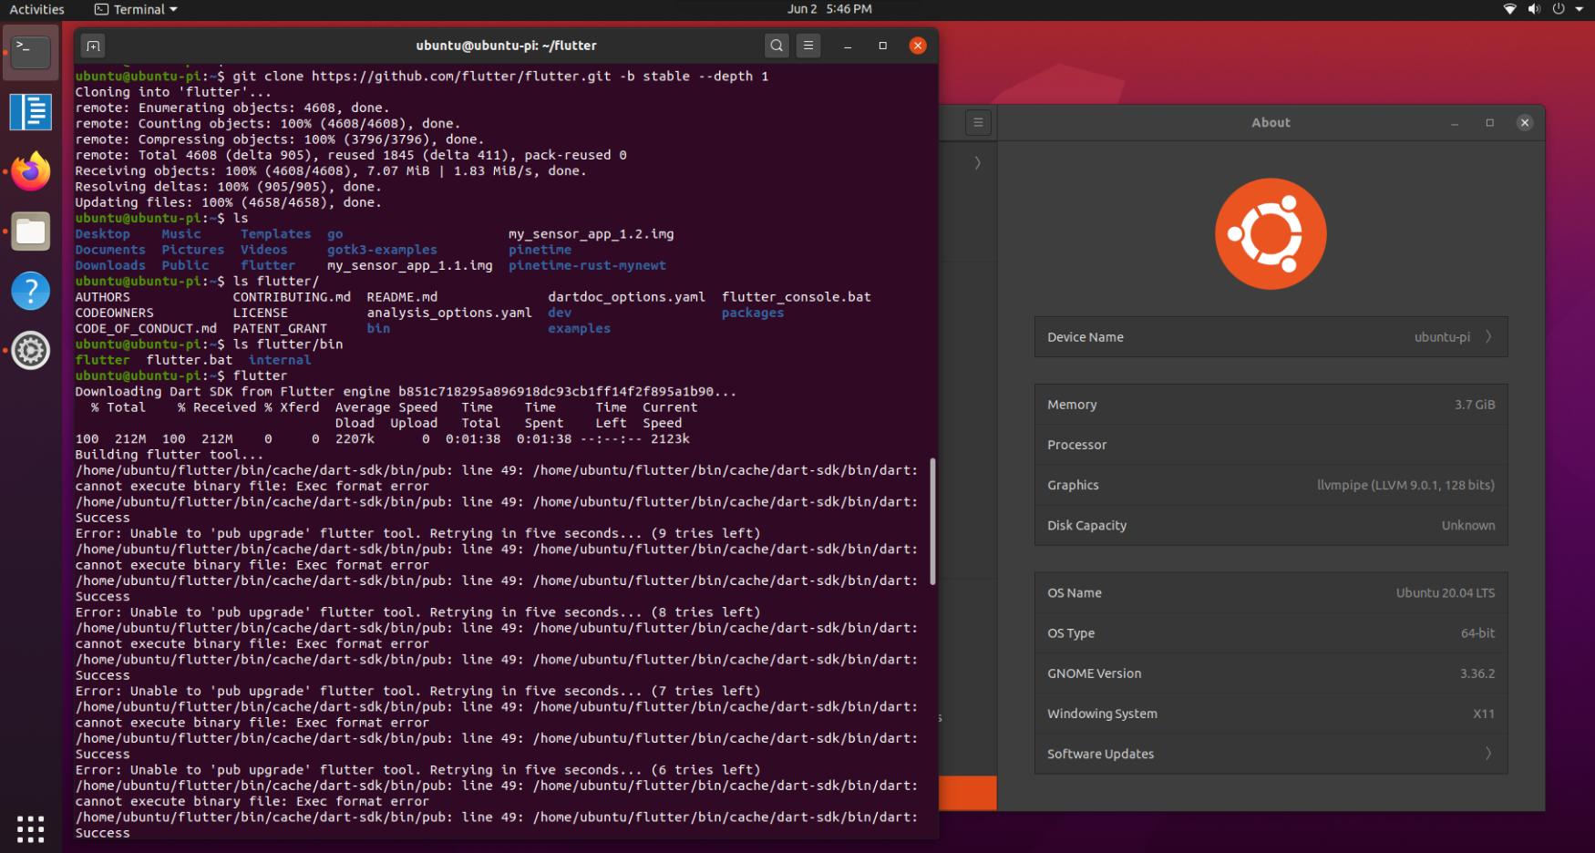The height and width of the screenshot is (853, 1595).
Task: Open the Software Updates row
Action: (x=1271, y=754)
